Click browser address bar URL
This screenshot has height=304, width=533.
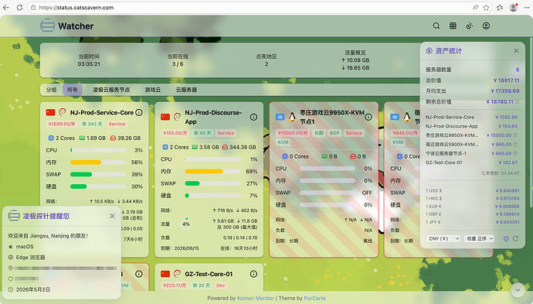coord(76,8)
